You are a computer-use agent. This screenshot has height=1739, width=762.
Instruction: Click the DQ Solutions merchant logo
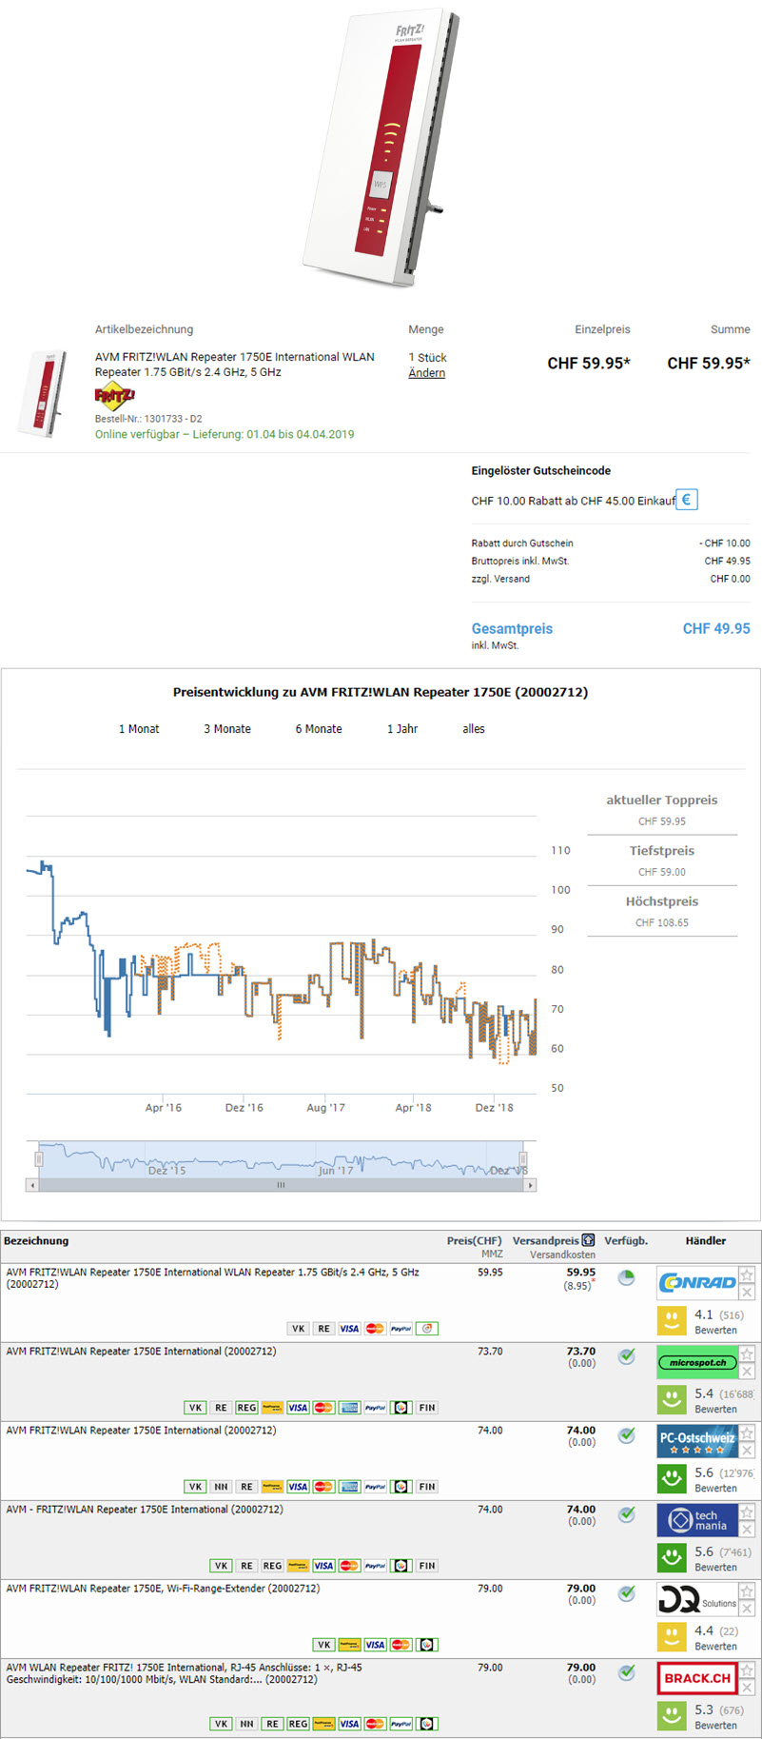696,1599
